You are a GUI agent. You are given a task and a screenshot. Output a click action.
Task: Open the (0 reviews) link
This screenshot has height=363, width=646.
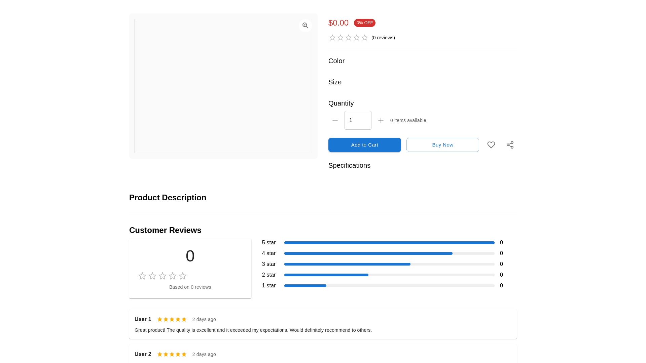pos(383,38)
